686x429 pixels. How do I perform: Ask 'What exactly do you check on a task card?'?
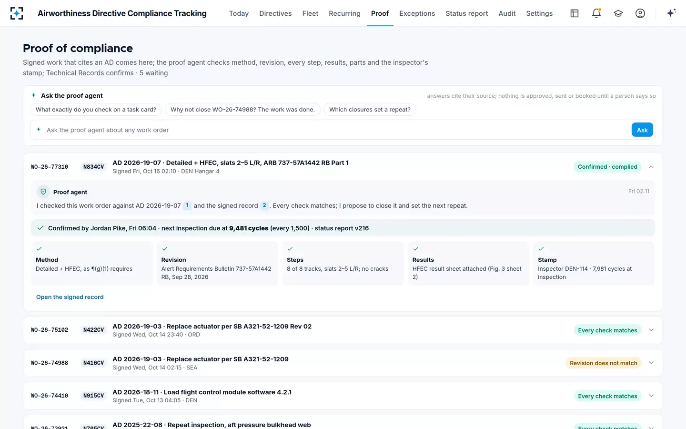96,110
